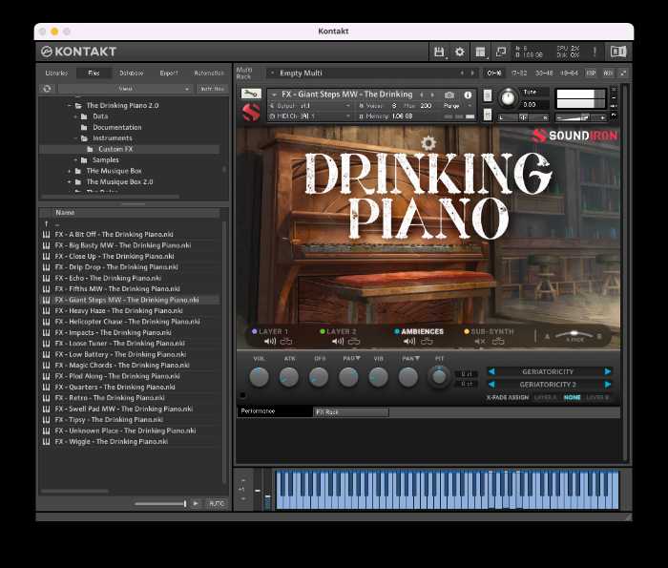Viewport: 668px width, 568px height.
Task: Load next instrument arrow in header
Action: 432,95
